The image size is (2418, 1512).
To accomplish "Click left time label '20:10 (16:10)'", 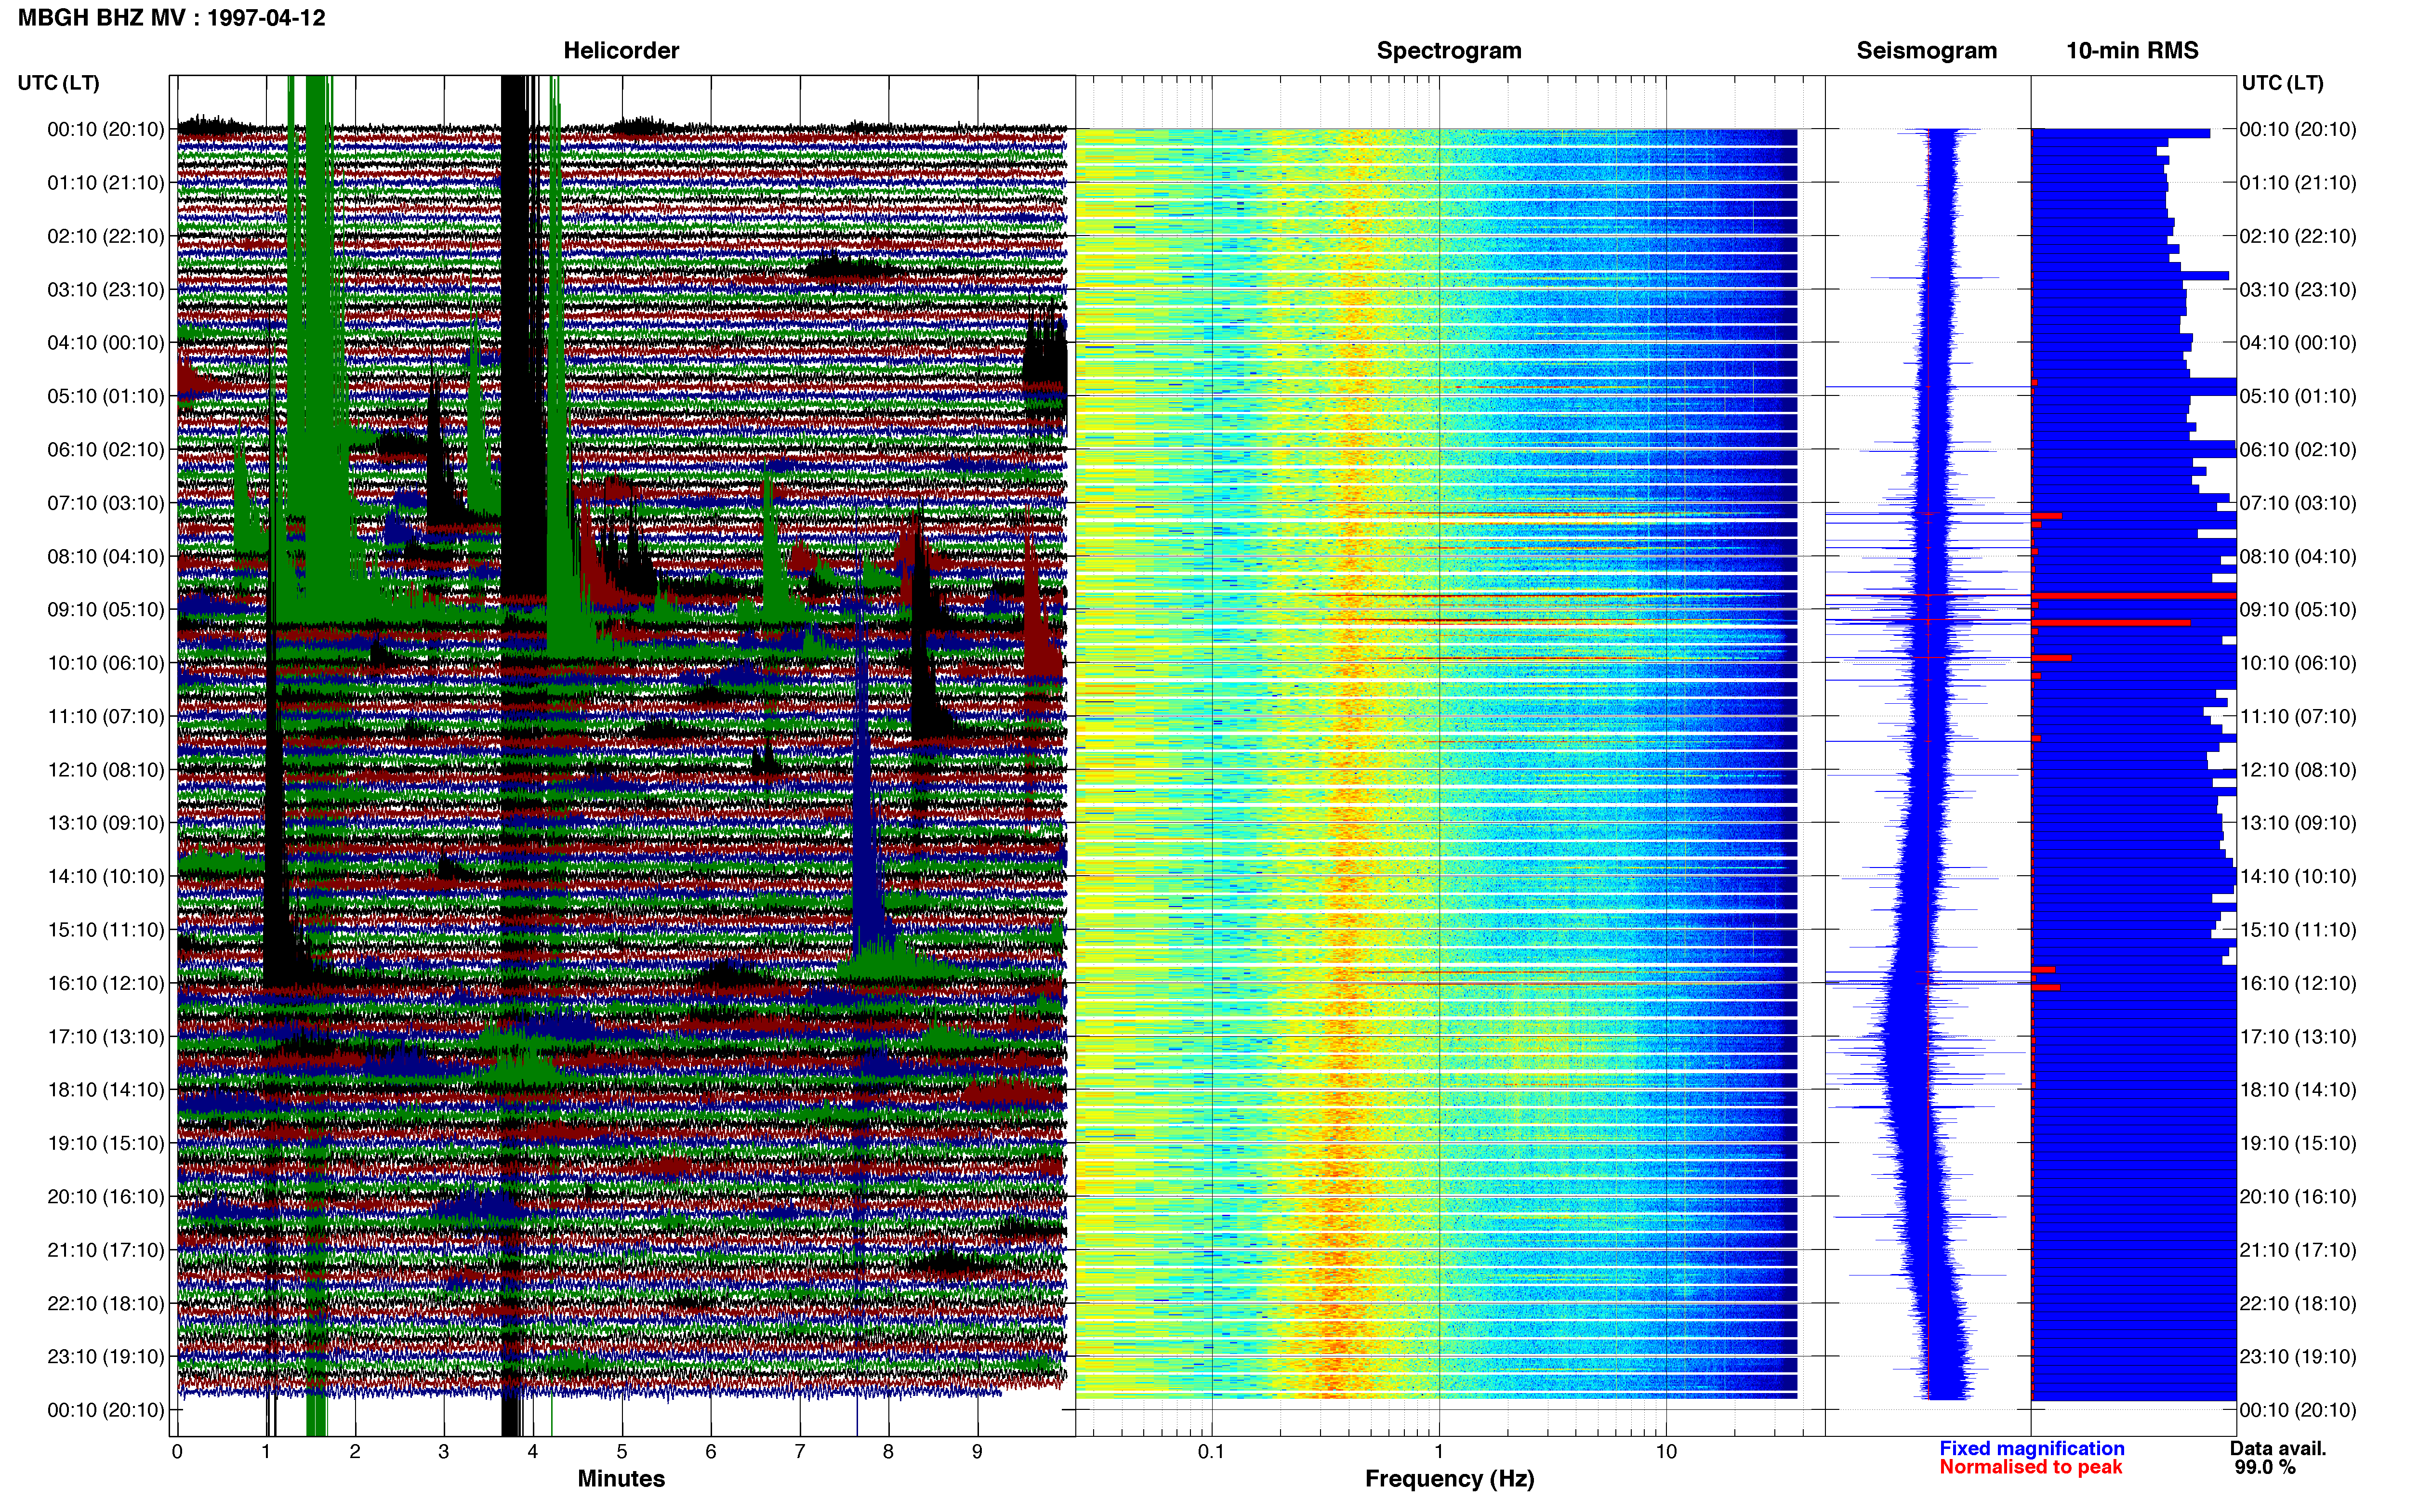I will 106,1196.
